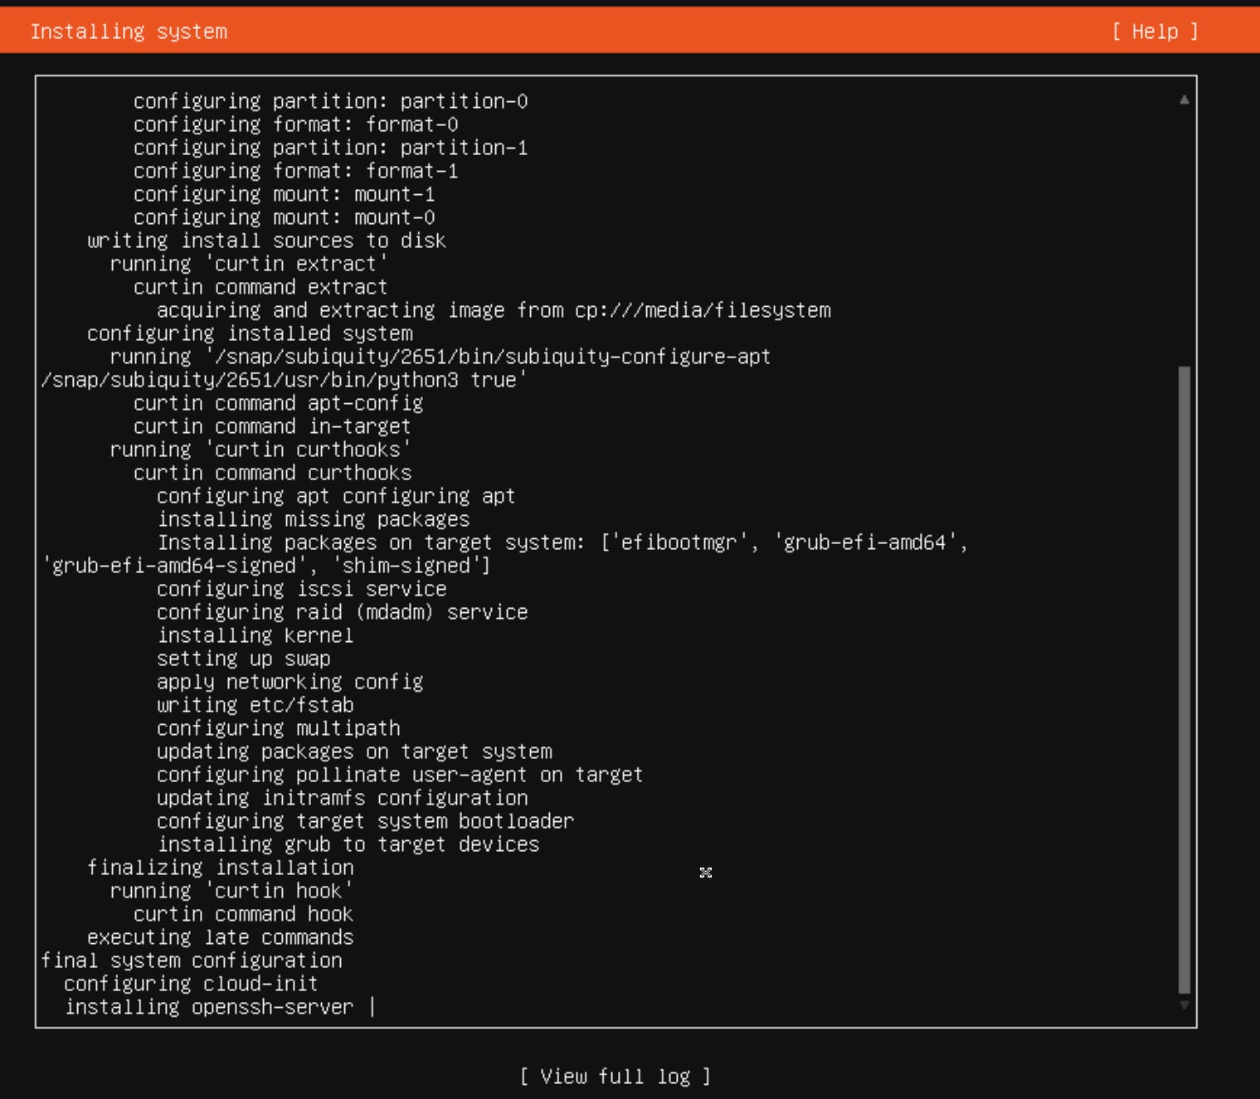
Task: Click 'configuring raid (mdadm) service' line
Action: click(342, 612)
